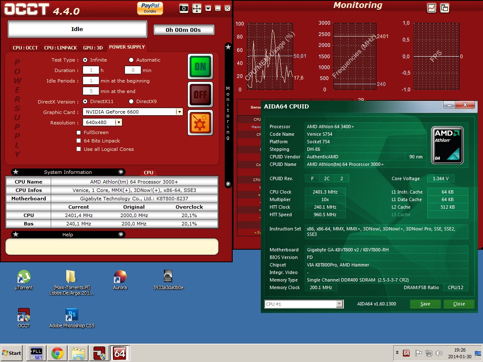Select the POWER SUPPLY tab

[x=127, y=47]
